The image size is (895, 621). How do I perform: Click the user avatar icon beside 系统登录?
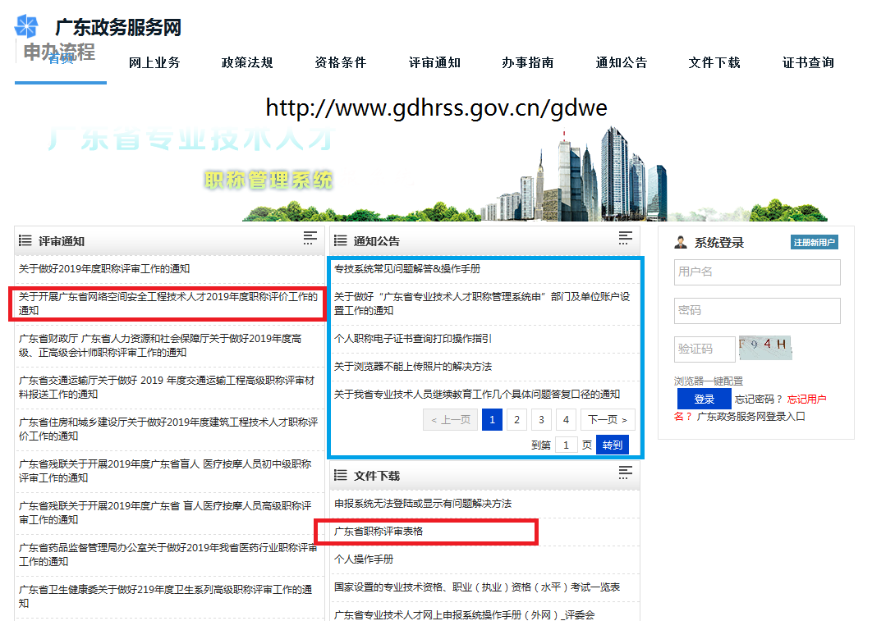point(681,242)
